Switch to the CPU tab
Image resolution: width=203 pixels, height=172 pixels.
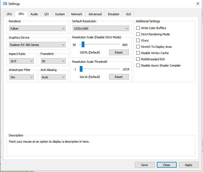pos(9,14)
